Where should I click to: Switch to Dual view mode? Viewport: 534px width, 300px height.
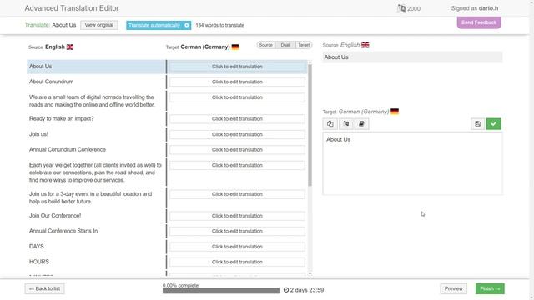click(285, 45)
